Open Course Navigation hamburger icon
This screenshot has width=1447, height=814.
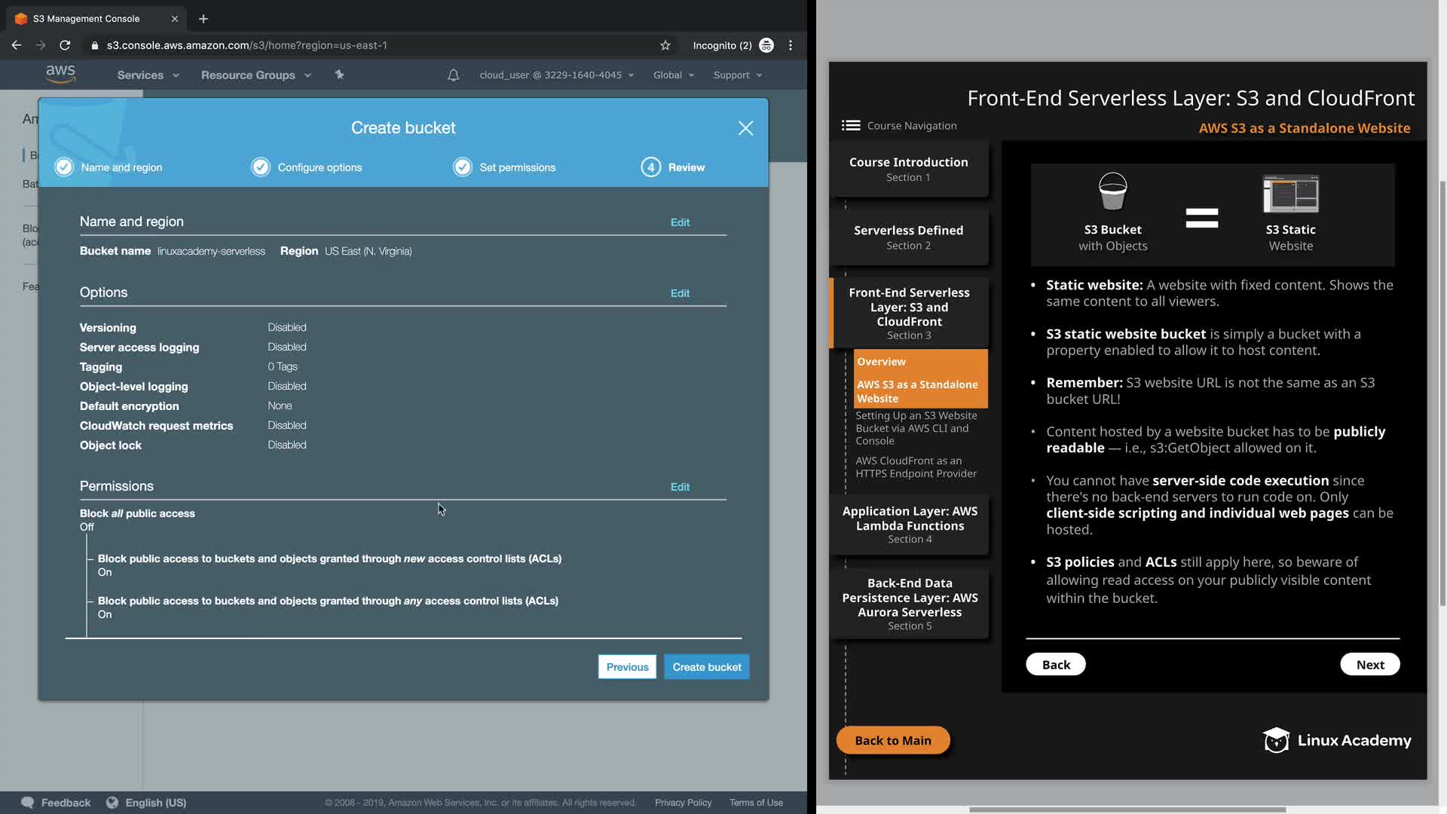tap(851, 126)
